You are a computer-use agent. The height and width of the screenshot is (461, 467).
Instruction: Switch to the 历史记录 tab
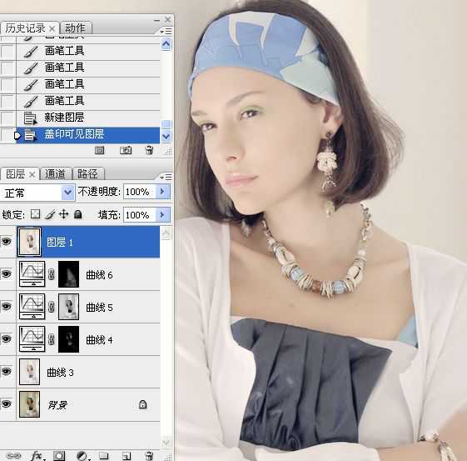click(25, 28)
